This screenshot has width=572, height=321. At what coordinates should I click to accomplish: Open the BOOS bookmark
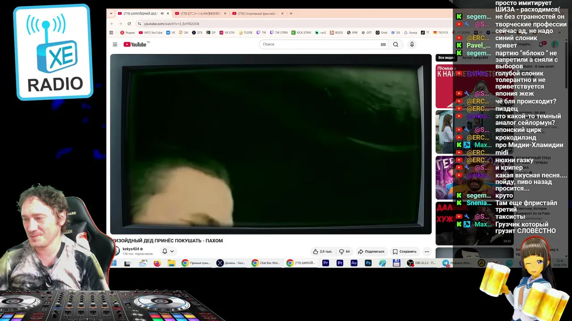336,33
